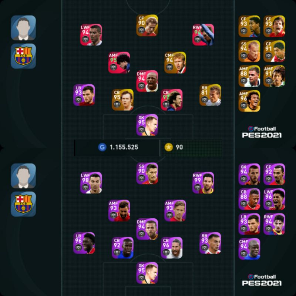Click the bottom FC Barcelona team crest
The width and height of the screenshot is (296, 296).
pyautogui.click(x=23, y=204)
